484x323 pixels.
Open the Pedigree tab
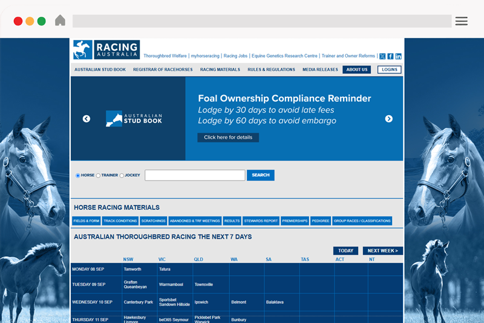click(321, 221)
